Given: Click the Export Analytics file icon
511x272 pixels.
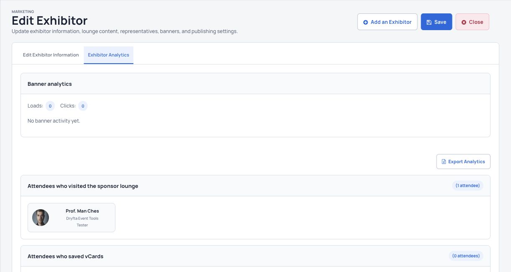Looking at the screenshot, I should click(x=444, y=162).
